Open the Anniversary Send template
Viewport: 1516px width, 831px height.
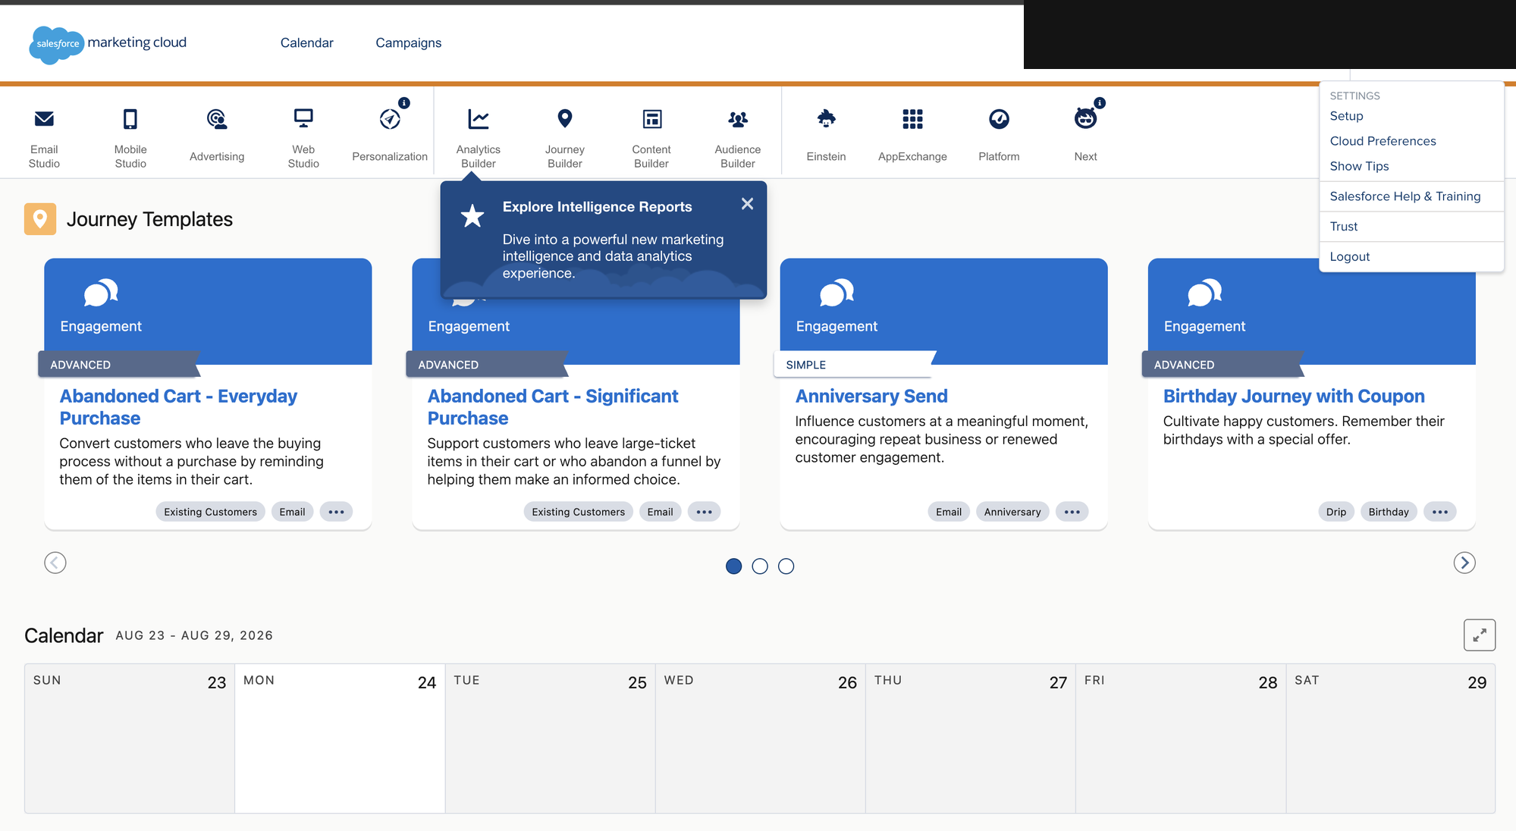tap(871, 397)
